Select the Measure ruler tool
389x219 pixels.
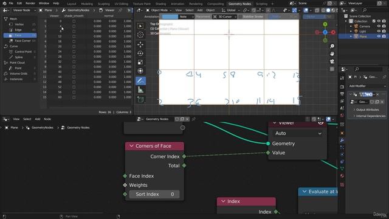[x=140, y=90]
